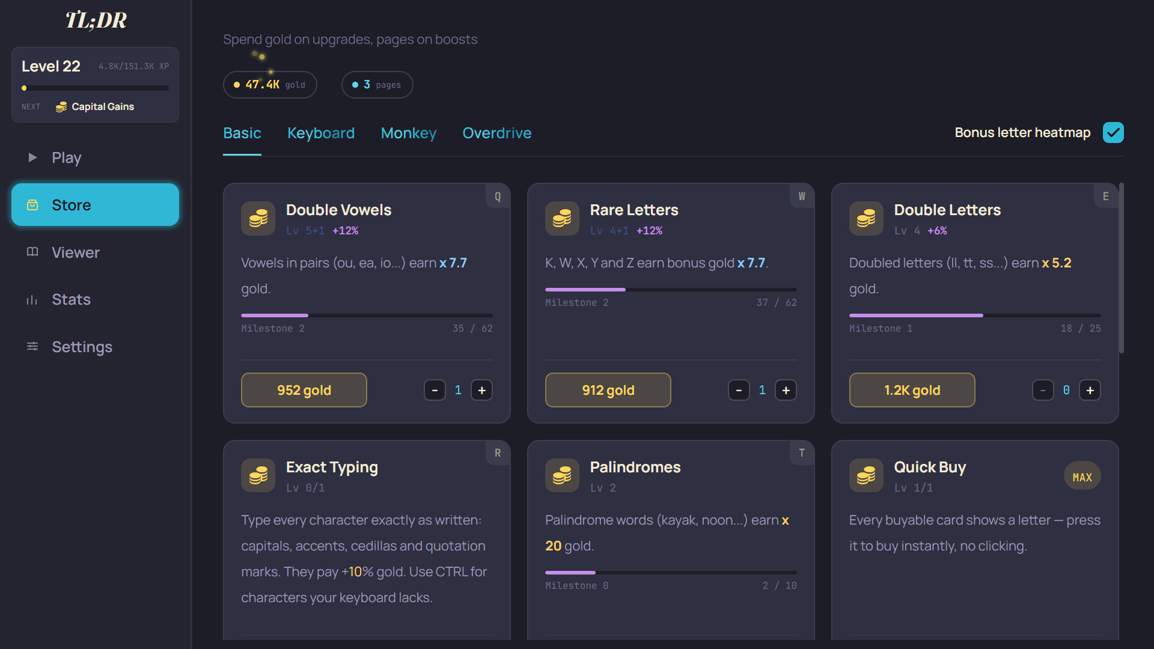Click the 47.4K gold balance pill
The width and height of the screenshot is (1154, 649).
pyautogui.click(x=270, y=85)
